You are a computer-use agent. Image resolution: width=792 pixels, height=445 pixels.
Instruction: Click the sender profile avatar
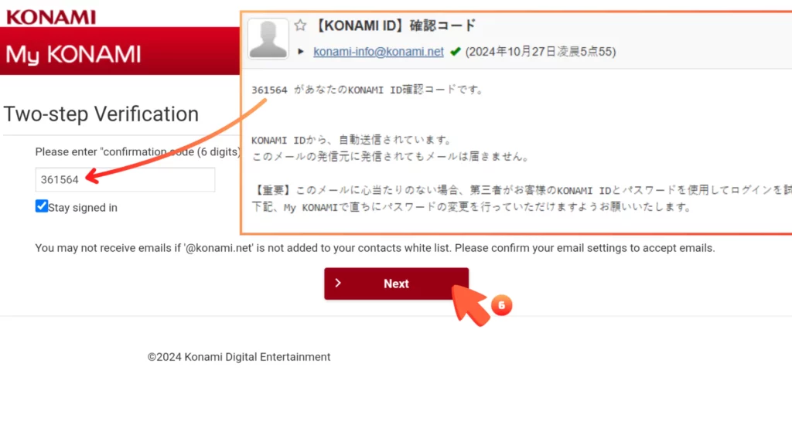[x=268, y=39]
